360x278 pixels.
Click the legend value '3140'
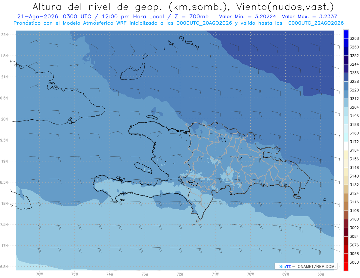tap(354, 176)
